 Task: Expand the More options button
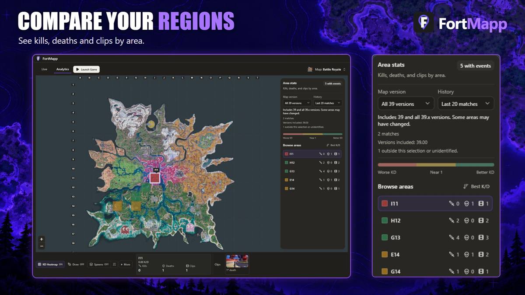click(x=126, y=264)
